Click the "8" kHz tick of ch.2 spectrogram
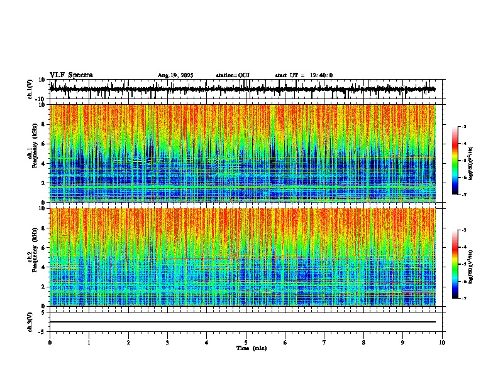This screenshot has height=384, width=498. [43, 228]
